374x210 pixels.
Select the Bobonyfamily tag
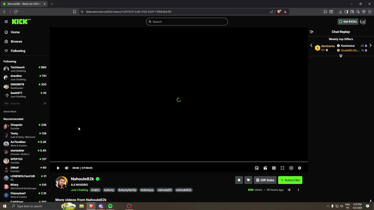coord(127,190)
